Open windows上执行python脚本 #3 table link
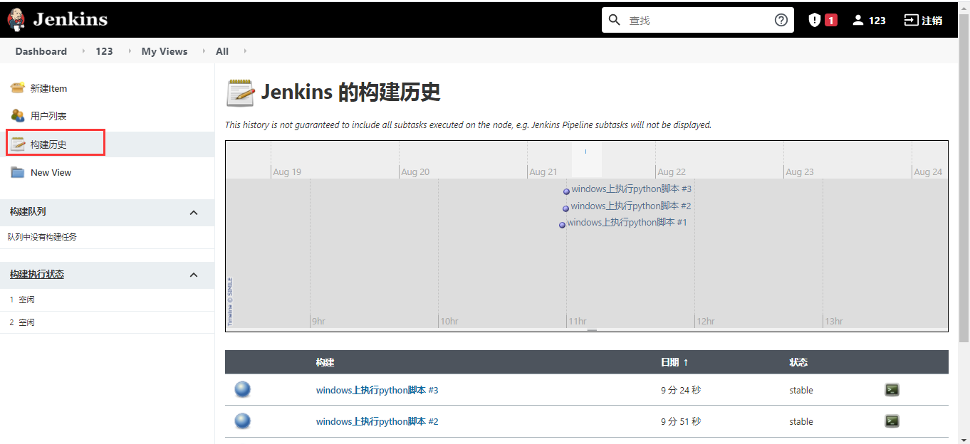 377,390
